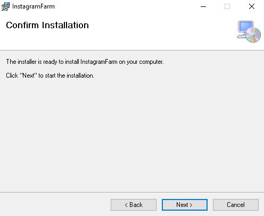Select the Confirm Installation heading
Screen dimensions: 264x216
pyautogui.click(x=47, y=25)
